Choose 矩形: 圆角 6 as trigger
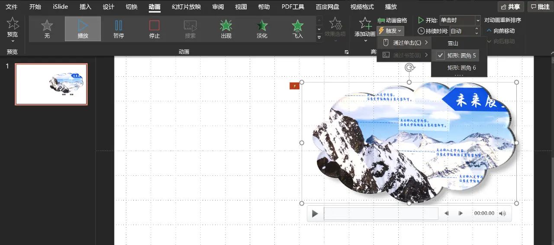This screenshot has height=245, width=554. [x=461, y=68]
